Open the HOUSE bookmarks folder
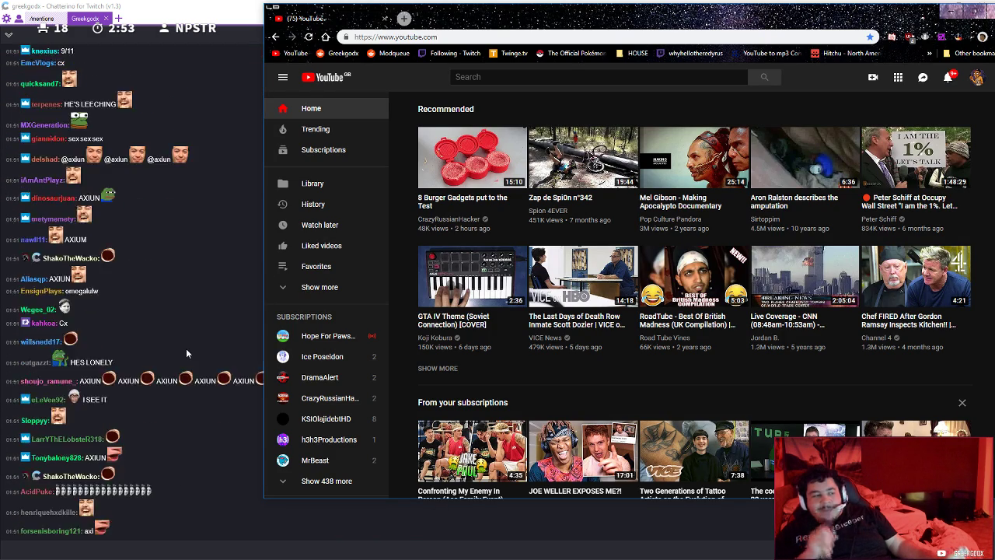The width and height of the screenshot is (995, 560). (x=631, y=54)
